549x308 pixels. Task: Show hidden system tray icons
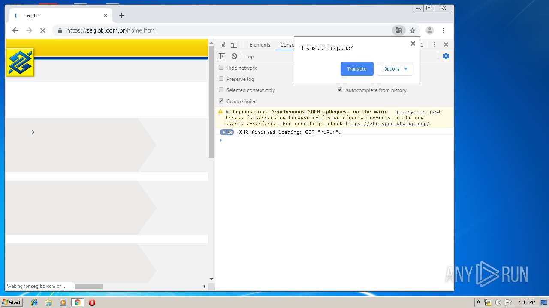pos(478,302)
